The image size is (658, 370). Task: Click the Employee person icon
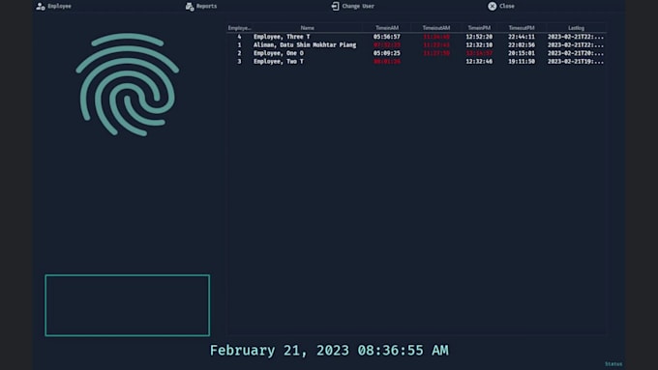pyautogui.click(x=41, y=7)
